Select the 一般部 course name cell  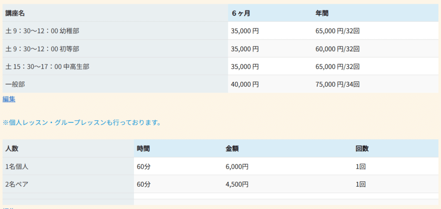click(x=15, y=85)
